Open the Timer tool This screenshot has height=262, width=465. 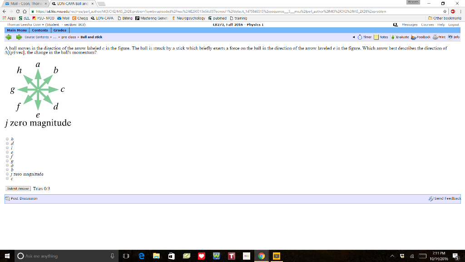coord(364,37)
